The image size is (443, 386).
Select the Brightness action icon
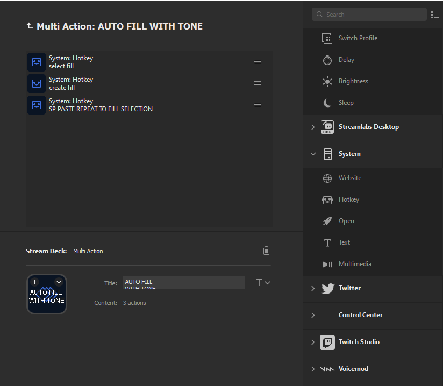[327, 81]
